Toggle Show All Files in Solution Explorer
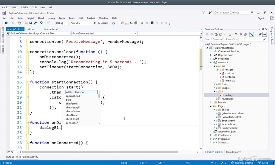275x165 pixels. pos(245,34)
